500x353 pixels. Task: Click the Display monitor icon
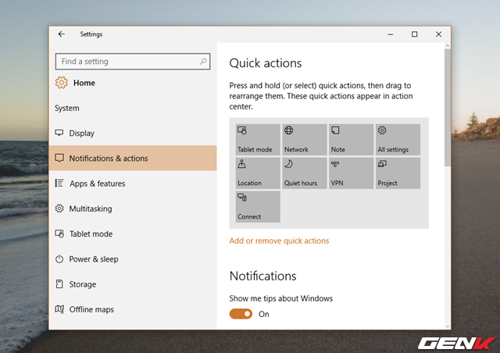pyautogui.click(x=59, y=133)
